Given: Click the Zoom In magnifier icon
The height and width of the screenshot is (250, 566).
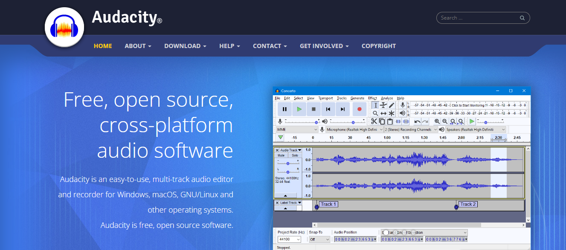Looking at the screenshot, I should 437,122.
